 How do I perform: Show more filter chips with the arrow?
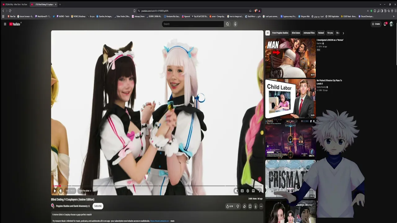point(343,33)
